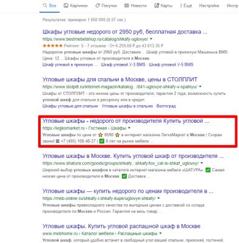
Task: Switch to the Карты tab
Action: 163,5
